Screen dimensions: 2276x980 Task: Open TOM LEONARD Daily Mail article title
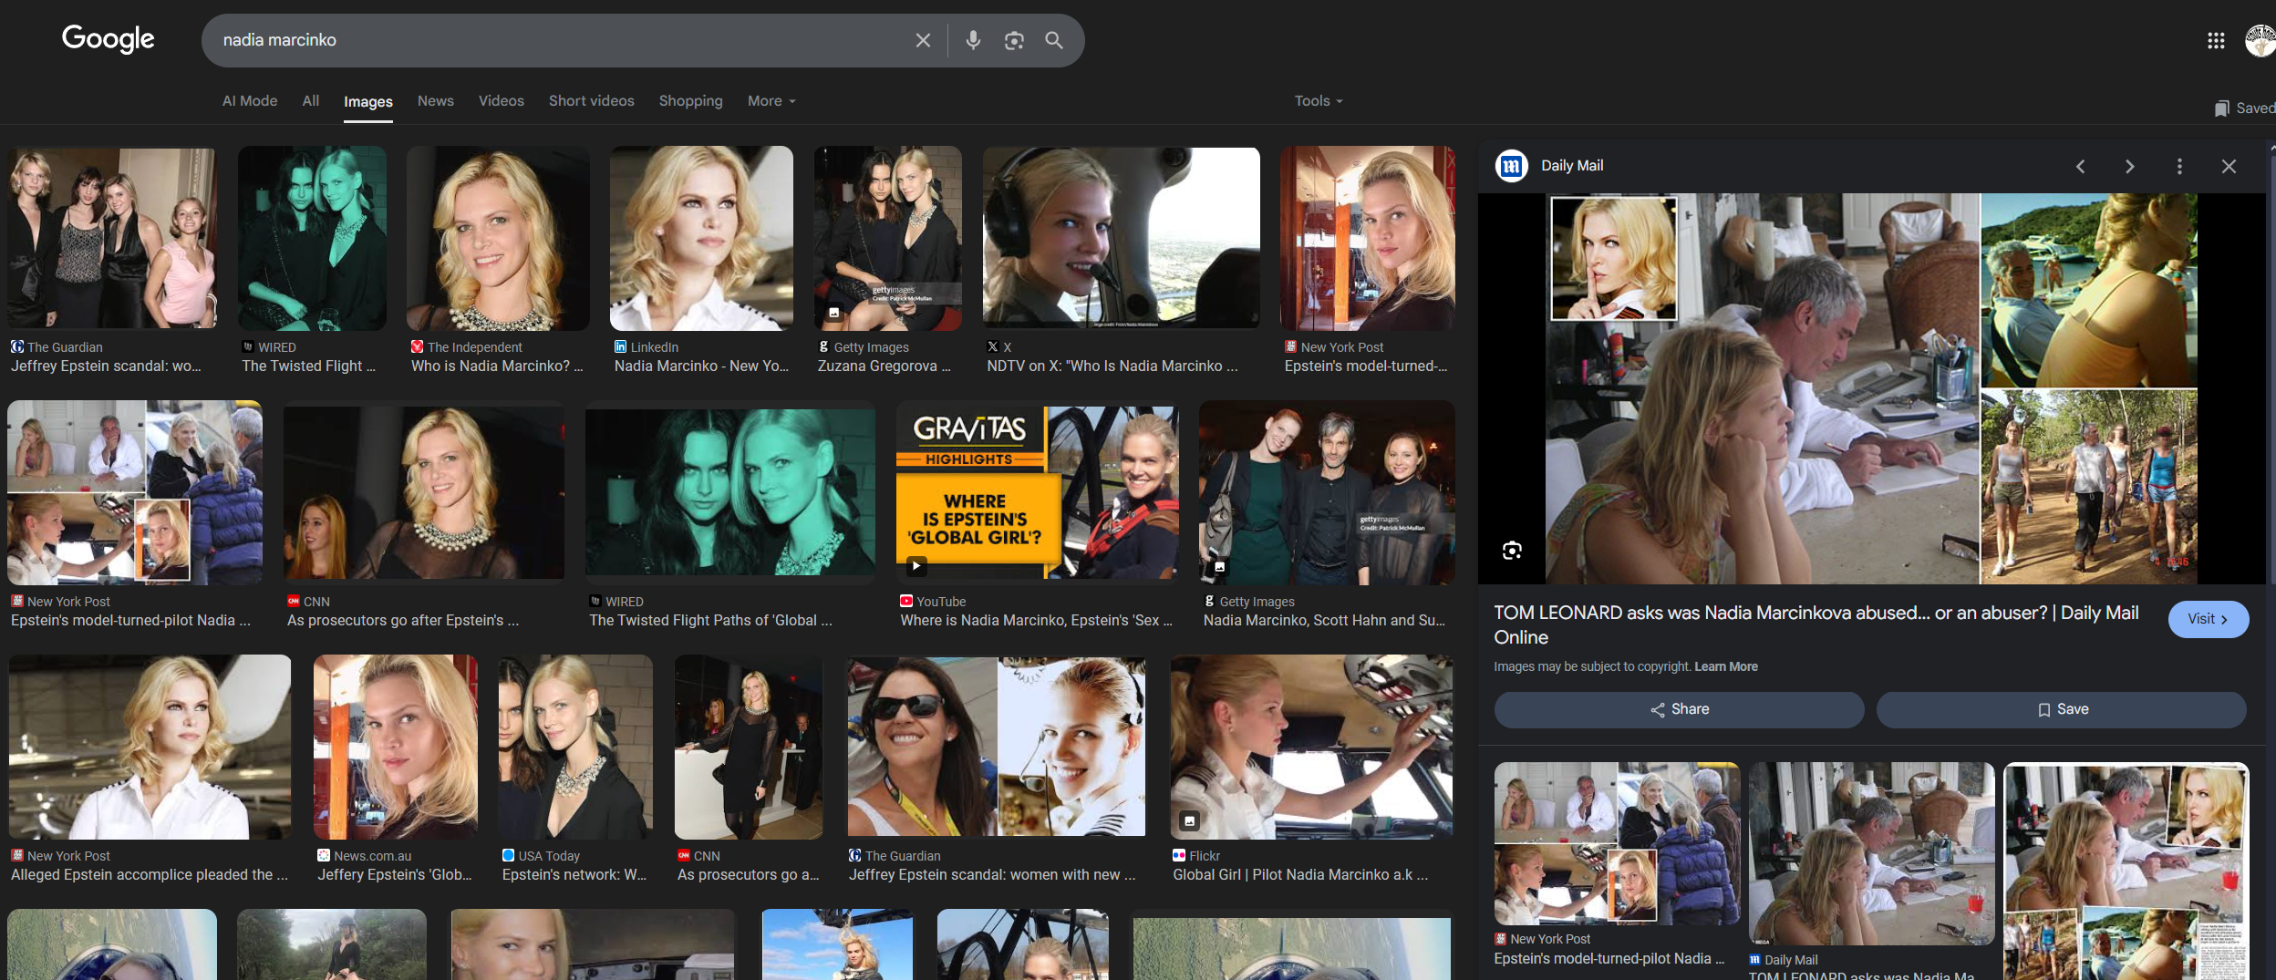tap(1816, 624)
